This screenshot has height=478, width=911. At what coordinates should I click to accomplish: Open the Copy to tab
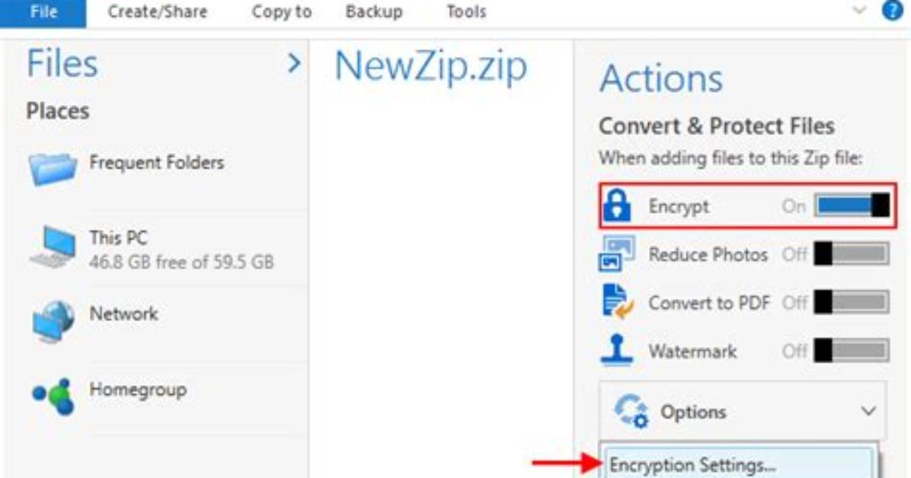[282, 11]
